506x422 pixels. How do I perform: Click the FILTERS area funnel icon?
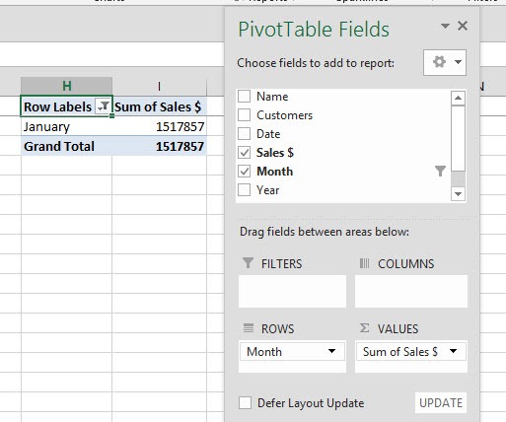point(248,263)
